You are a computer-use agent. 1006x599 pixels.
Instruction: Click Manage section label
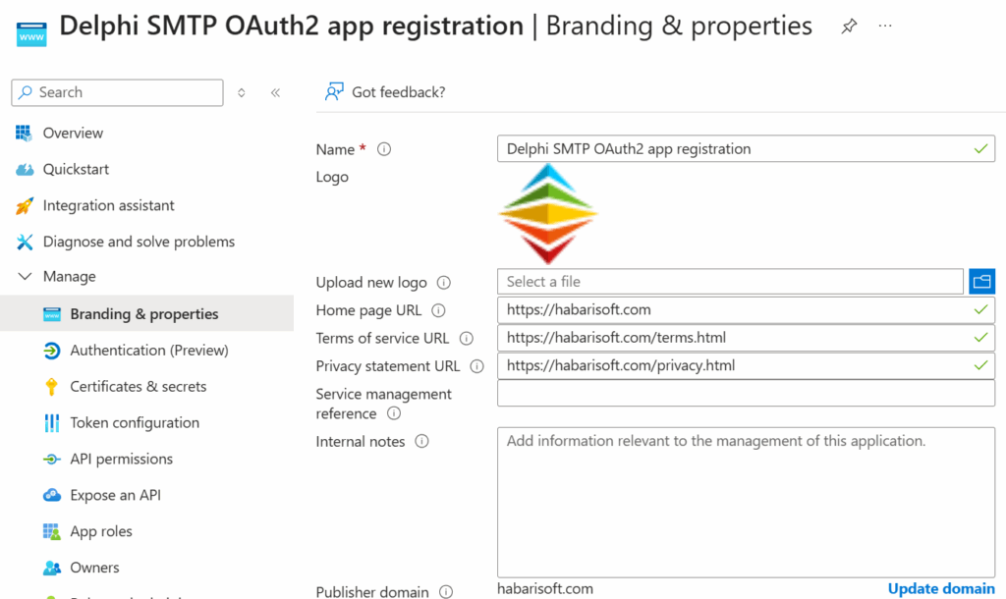pyautogui.click(x=70, y=276)
